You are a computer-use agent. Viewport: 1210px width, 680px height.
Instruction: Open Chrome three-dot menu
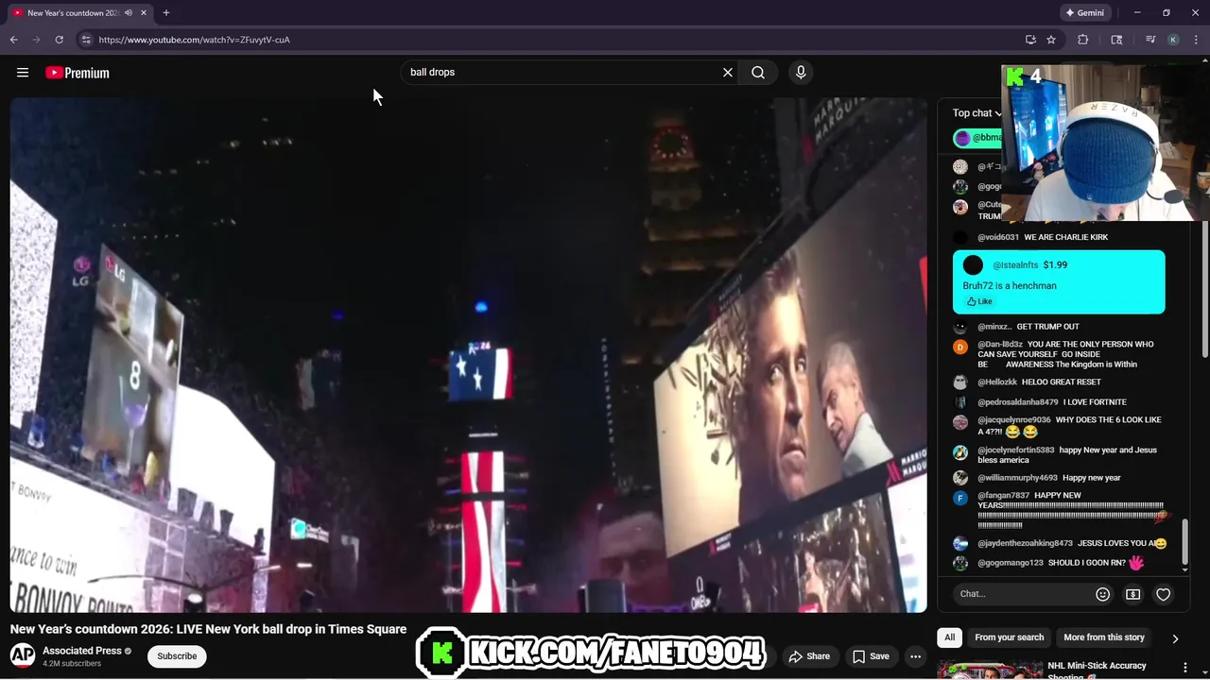click(1195, 40)
